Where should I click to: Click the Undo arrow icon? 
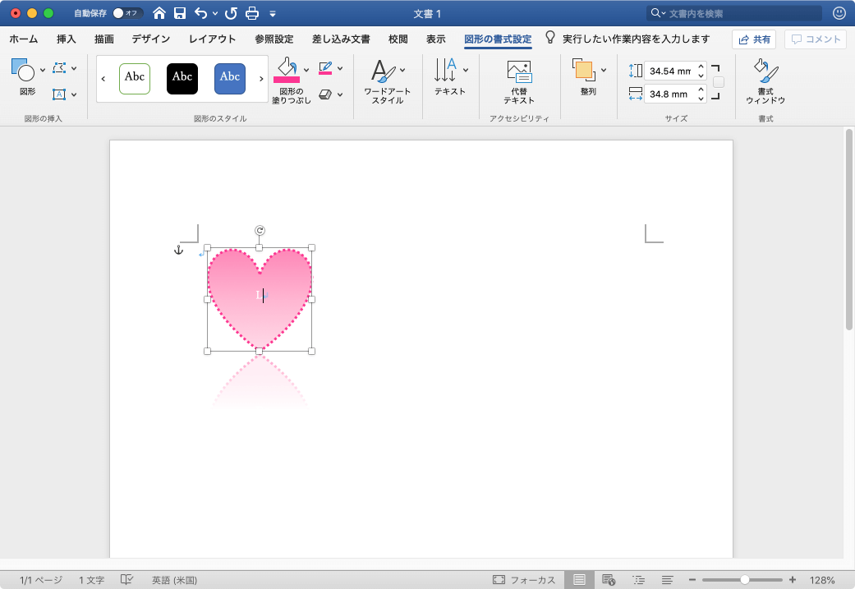pos(200,13)
